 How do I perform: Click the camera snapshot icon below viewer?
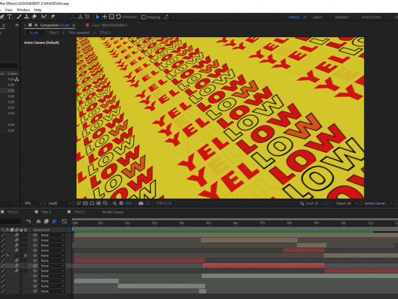(x=141, y=203)
